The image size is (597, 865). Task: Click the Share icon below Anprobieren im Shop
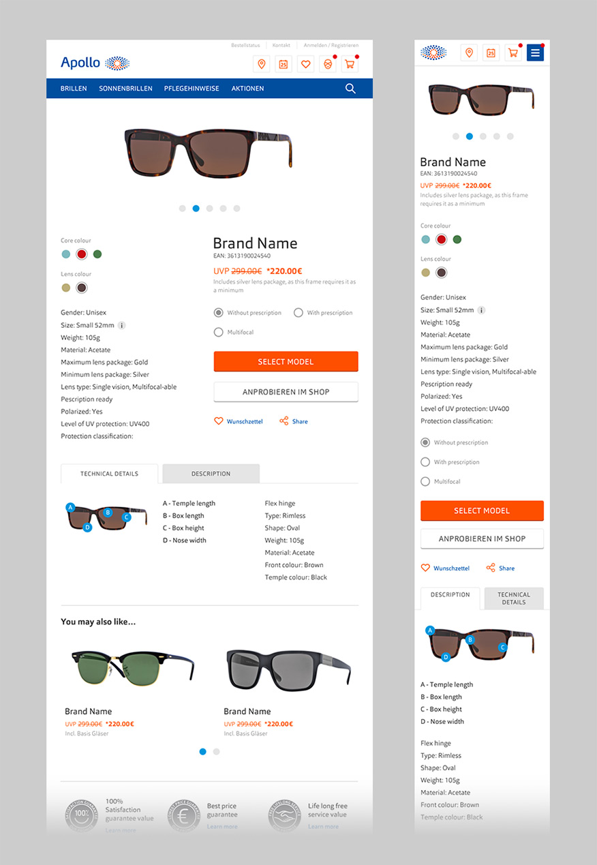tap(284, 421)
